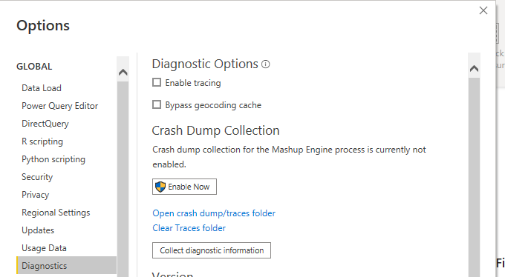Click up arrow of main panel scrollbar
The height and width of the screenshot is (277, 505).
pos(474,68)
